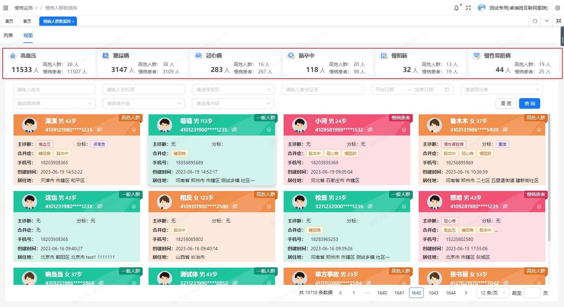Screen dimensions: 564x307
Task: Collapse the sidebar hamburger menu icon
Action: pyautogui.click(x=6, y=8)
